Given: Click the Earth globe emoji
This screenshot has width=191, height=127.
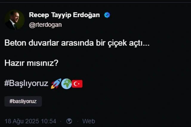Looking at the screenshot, I should click(66, 84).
